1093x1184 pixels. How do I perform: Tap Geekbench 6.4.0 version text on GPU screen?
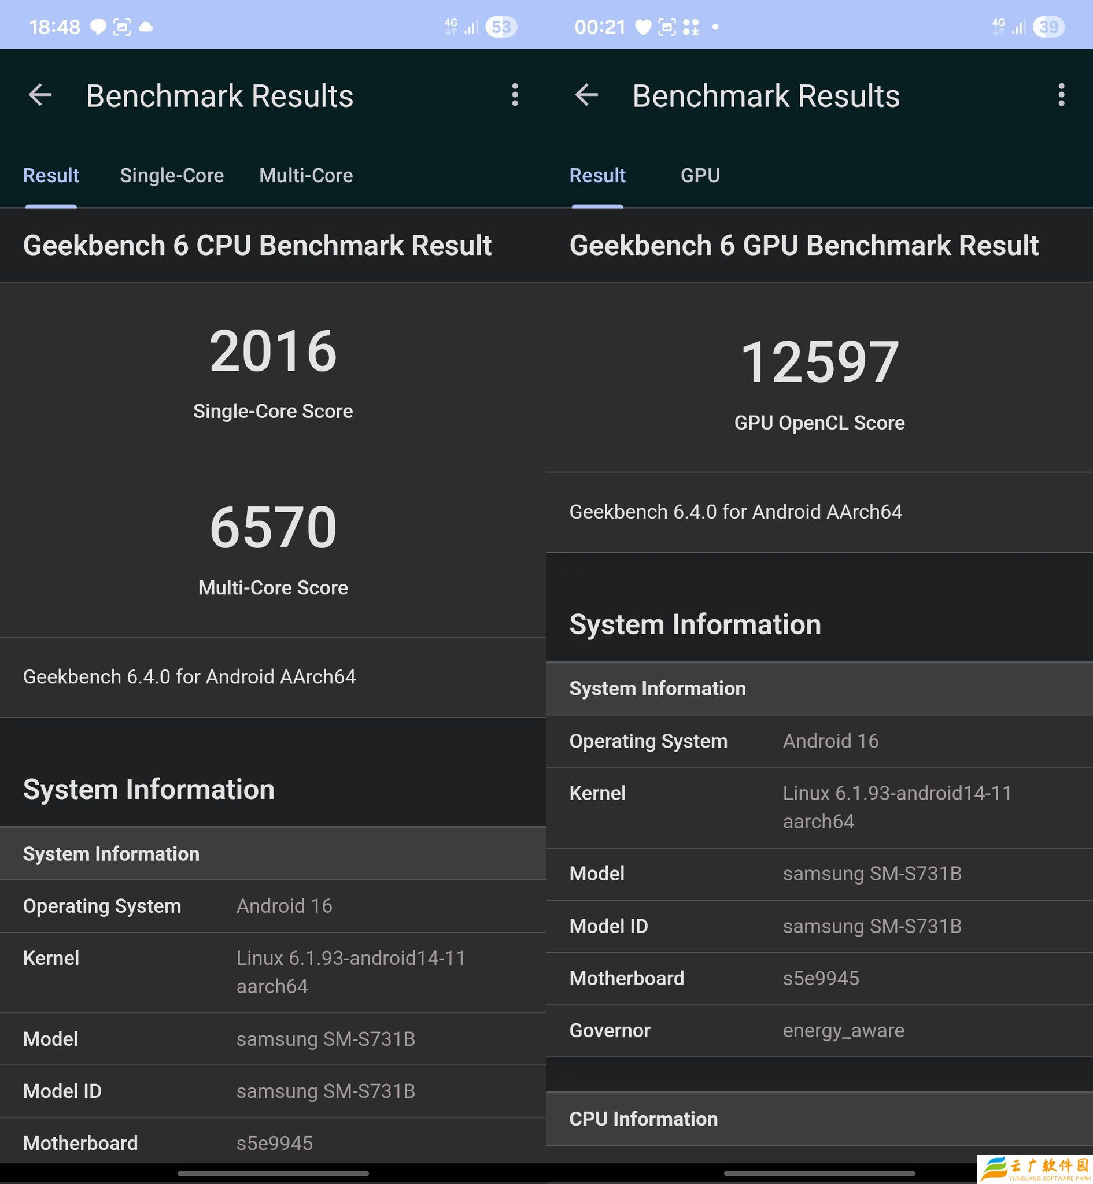click(x=736, y=512)
